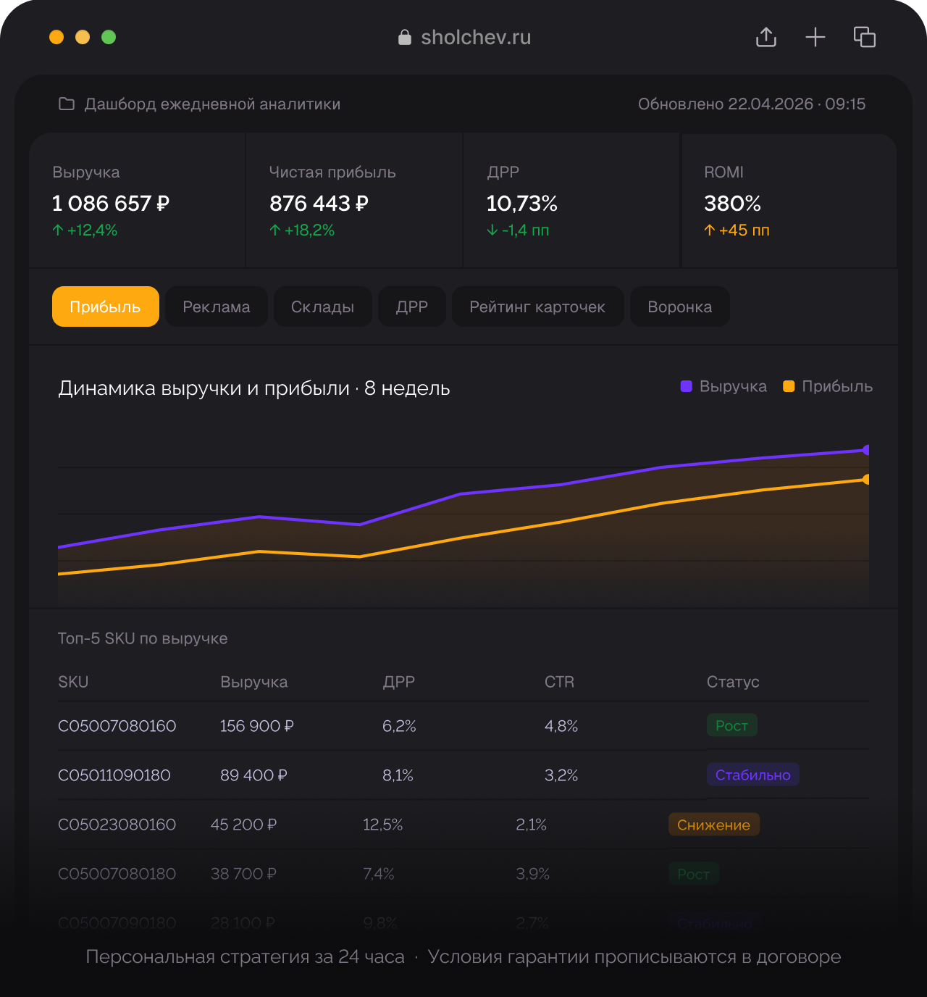
Task: Click the purple endpoint on revenue line
Action: (x=866, y=450)
